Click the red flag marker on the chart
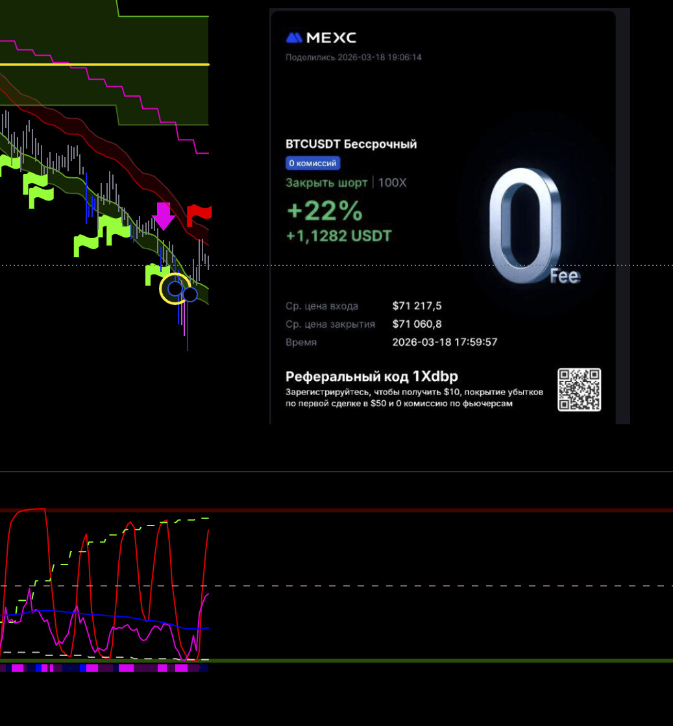This screenshot has height=726, width=673. (x=199, y=214)
